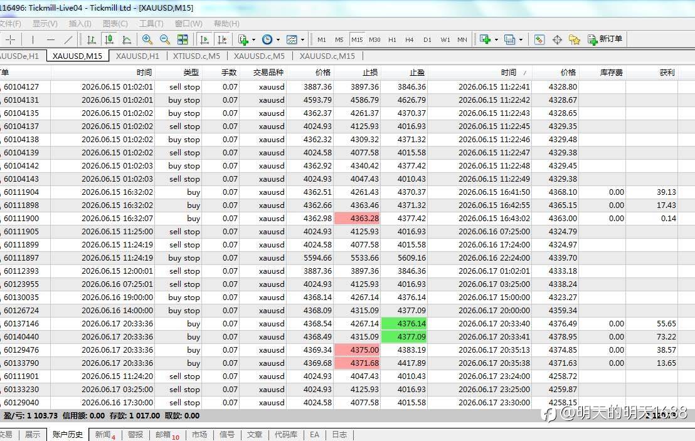The image size is (695, 441).
Task: Switch to the XTIUSD.c,M5 chart tab
Action: coord(196,56)
